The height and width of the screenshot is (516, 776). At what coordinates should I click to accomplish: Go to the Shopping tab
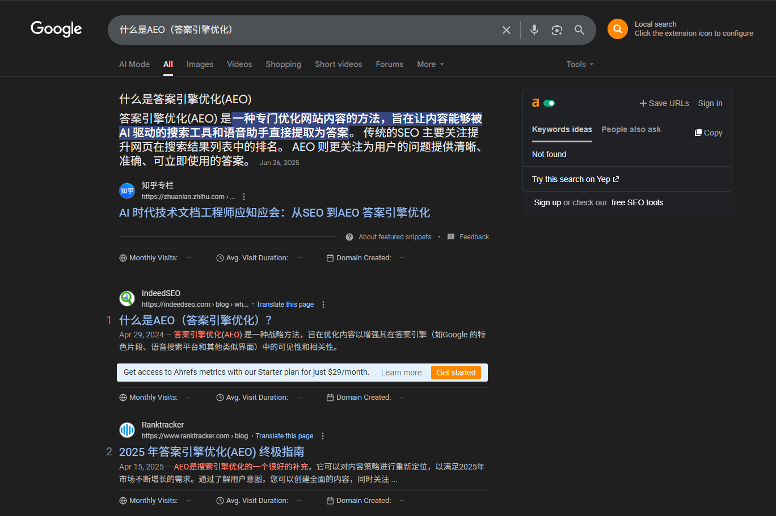pos(284,64)
